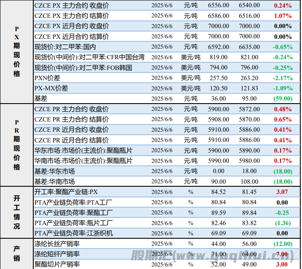Screen dimensions: 302x269
Task: Select the PTA产业链负荷率:江浙织机 row label
Action: (73, 233)
